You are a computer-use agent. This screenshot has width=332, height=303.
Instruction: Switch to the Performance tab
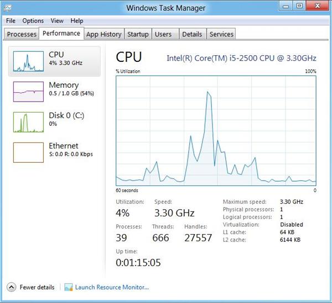[61, 33]
